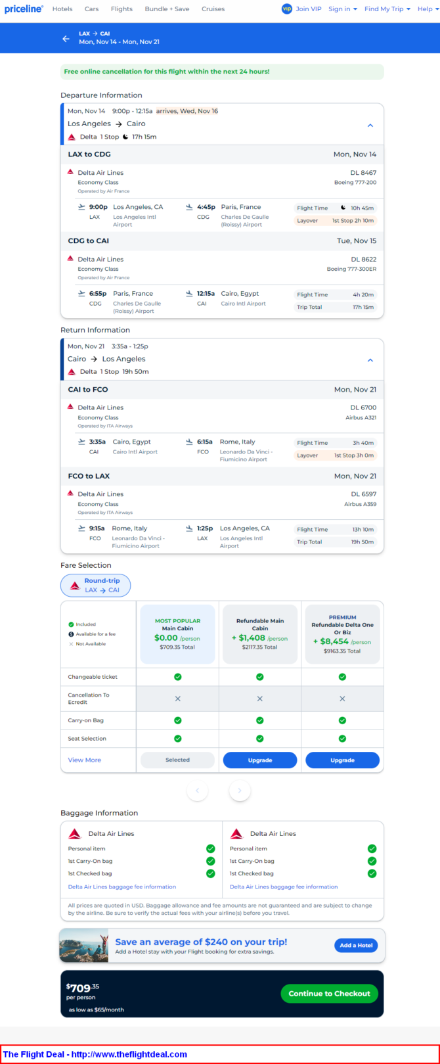Click Join VIP link
This screenshot has height=1064, width=440.
click(309, 9)
